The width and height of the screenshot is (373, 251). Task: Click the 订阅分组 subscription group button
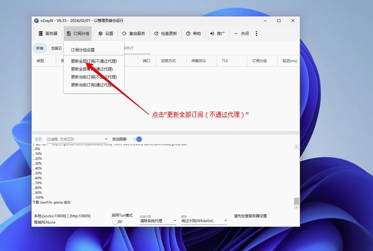pos(78,33)
